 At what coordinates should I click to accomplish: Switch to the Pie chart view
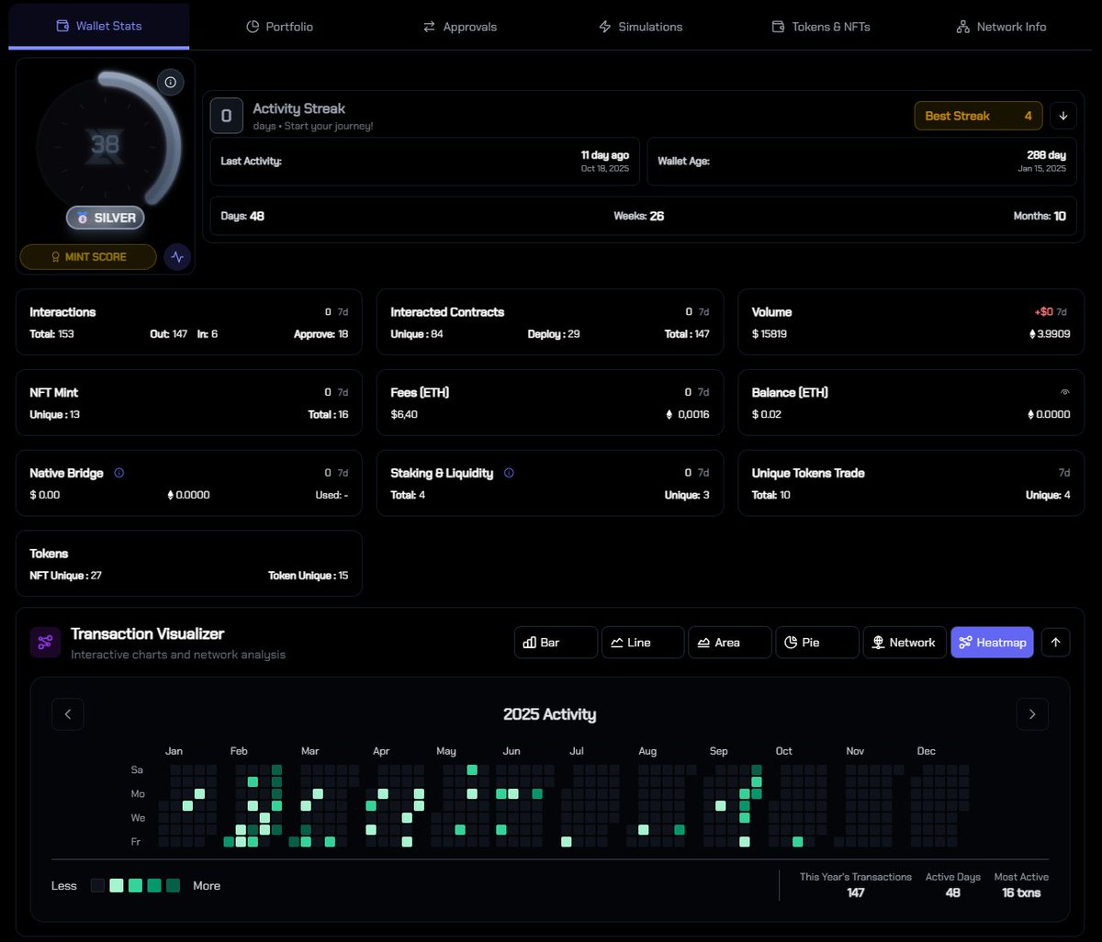(x=816, y=642)
